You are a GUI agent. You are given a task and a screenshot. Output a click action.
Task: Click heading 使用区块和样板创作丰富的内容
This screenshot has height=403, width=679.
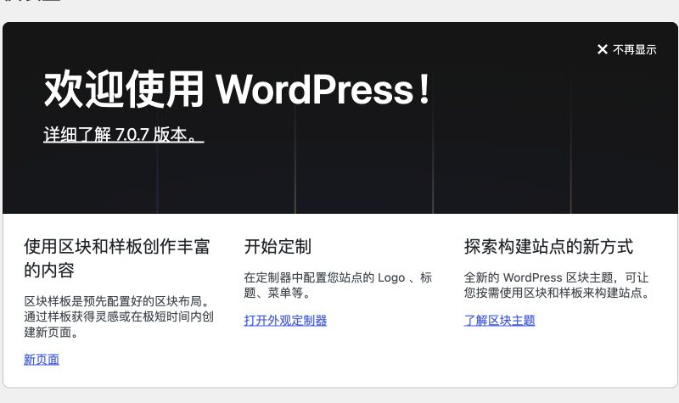pos(117,258)
